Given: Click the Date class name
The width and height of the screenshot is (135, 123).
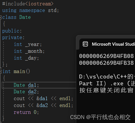Looking at the screenshot, I should (25, 17).
